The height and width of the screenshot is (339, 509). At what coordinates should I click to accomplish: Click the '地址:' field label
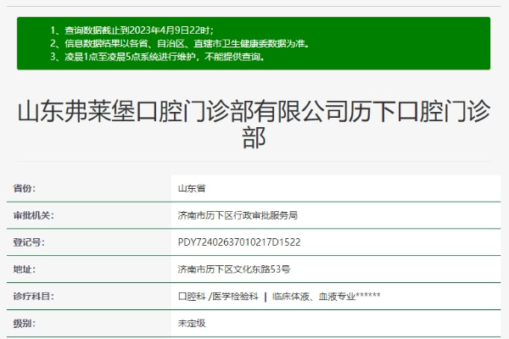click(x=25, y=270)
